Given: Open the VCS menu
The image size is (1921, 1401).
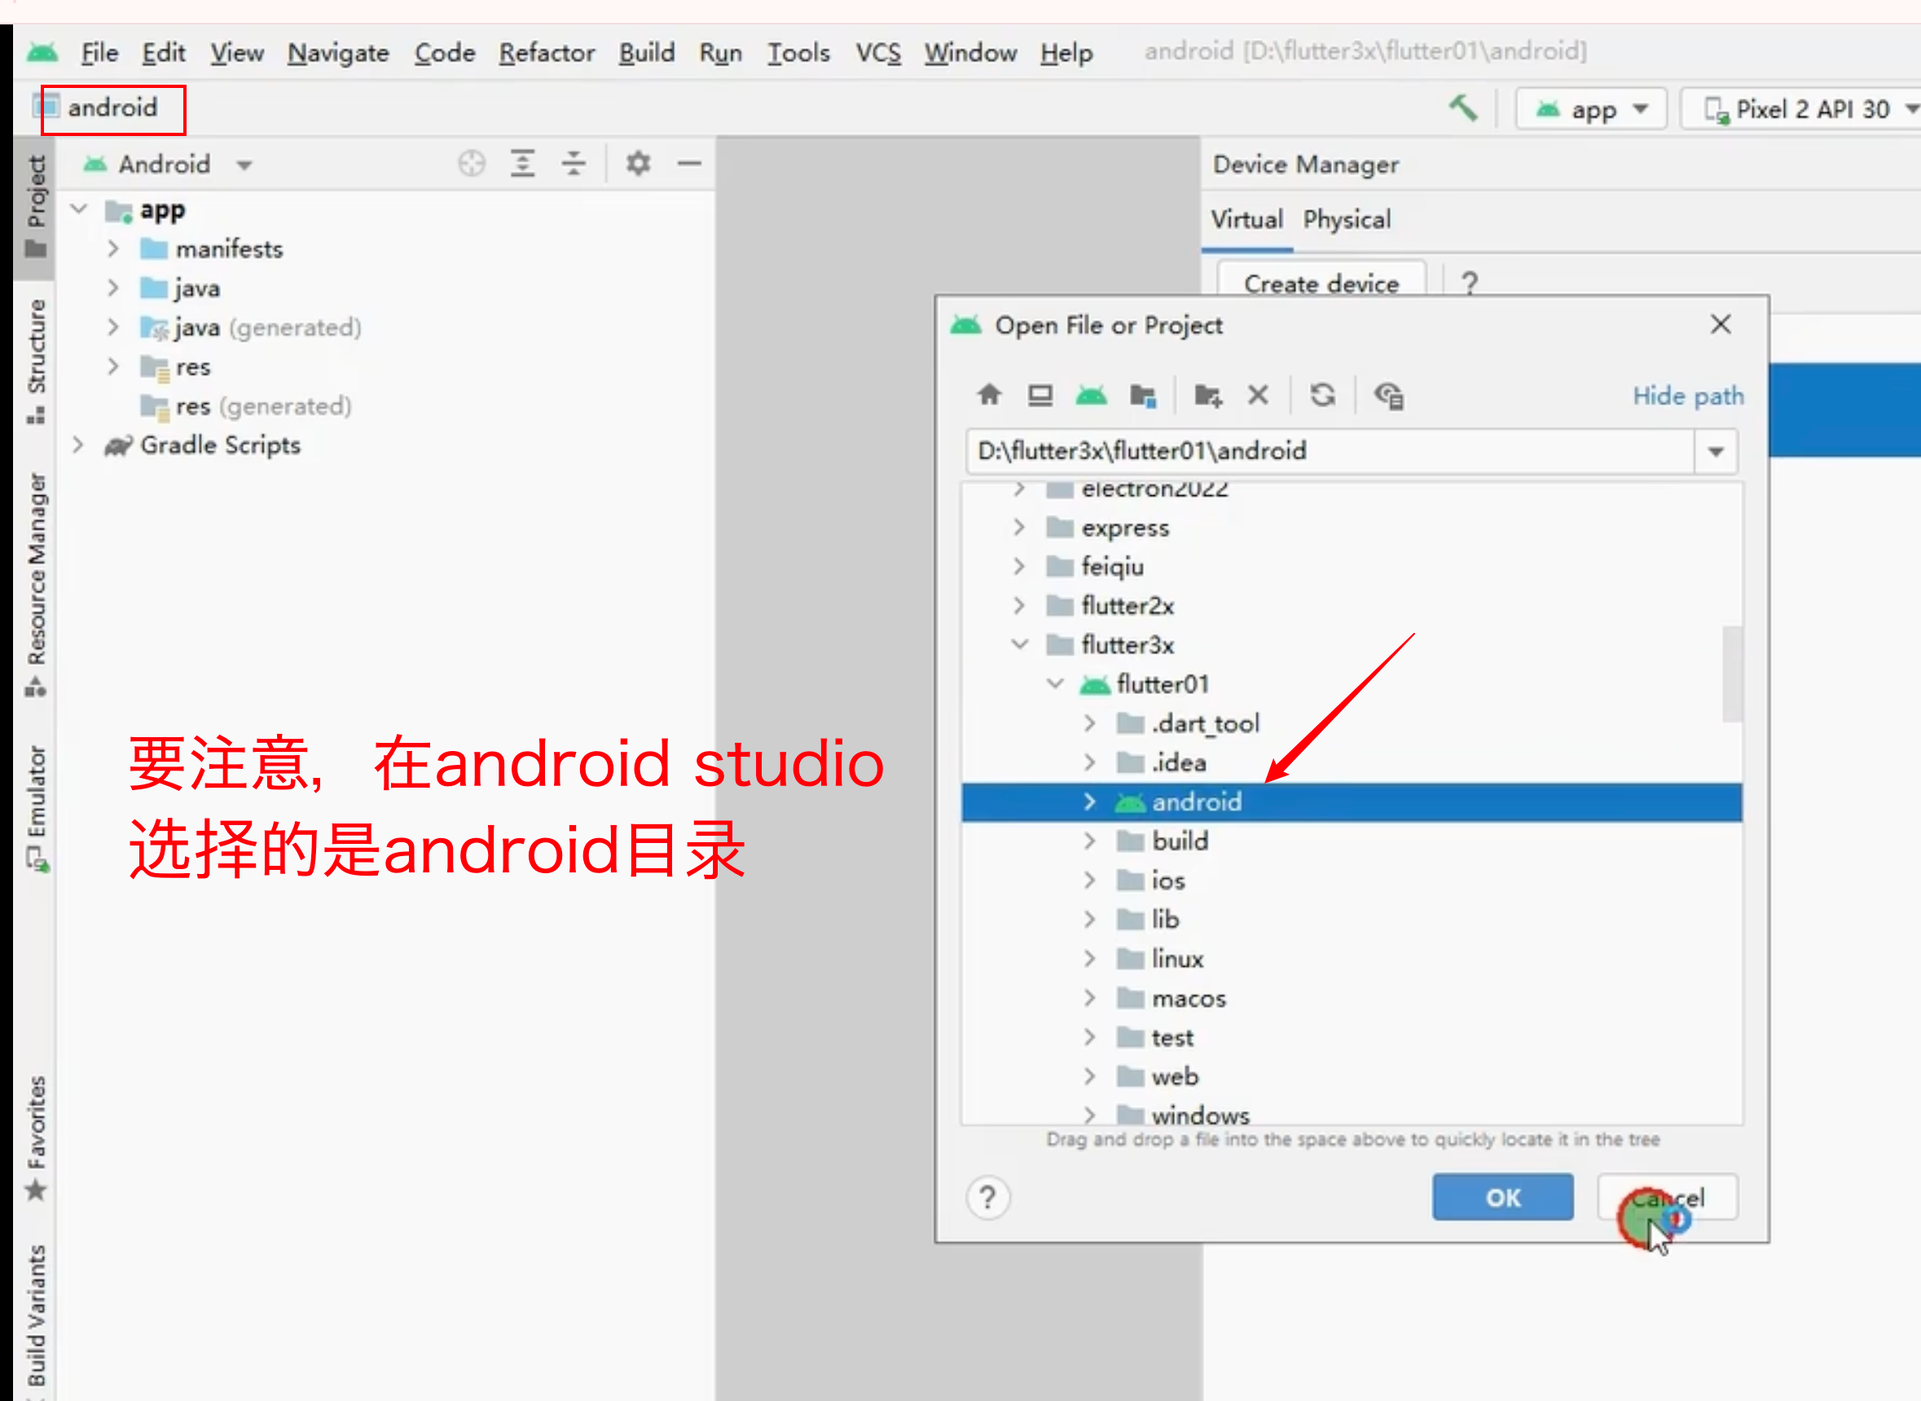Looking at the screenshot, I should 877,53.
